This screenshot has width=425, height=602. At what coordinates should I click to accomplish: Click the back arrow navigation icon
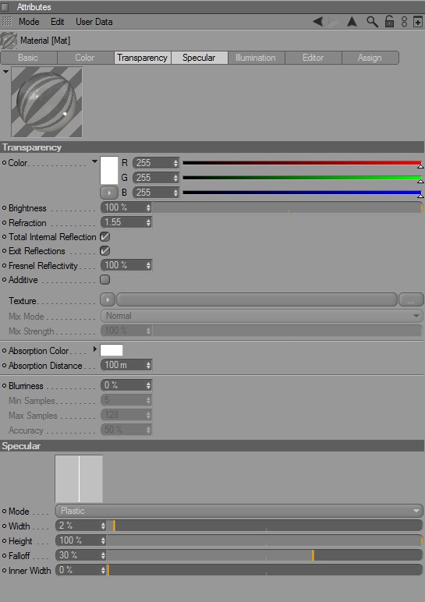click(318, 22)
